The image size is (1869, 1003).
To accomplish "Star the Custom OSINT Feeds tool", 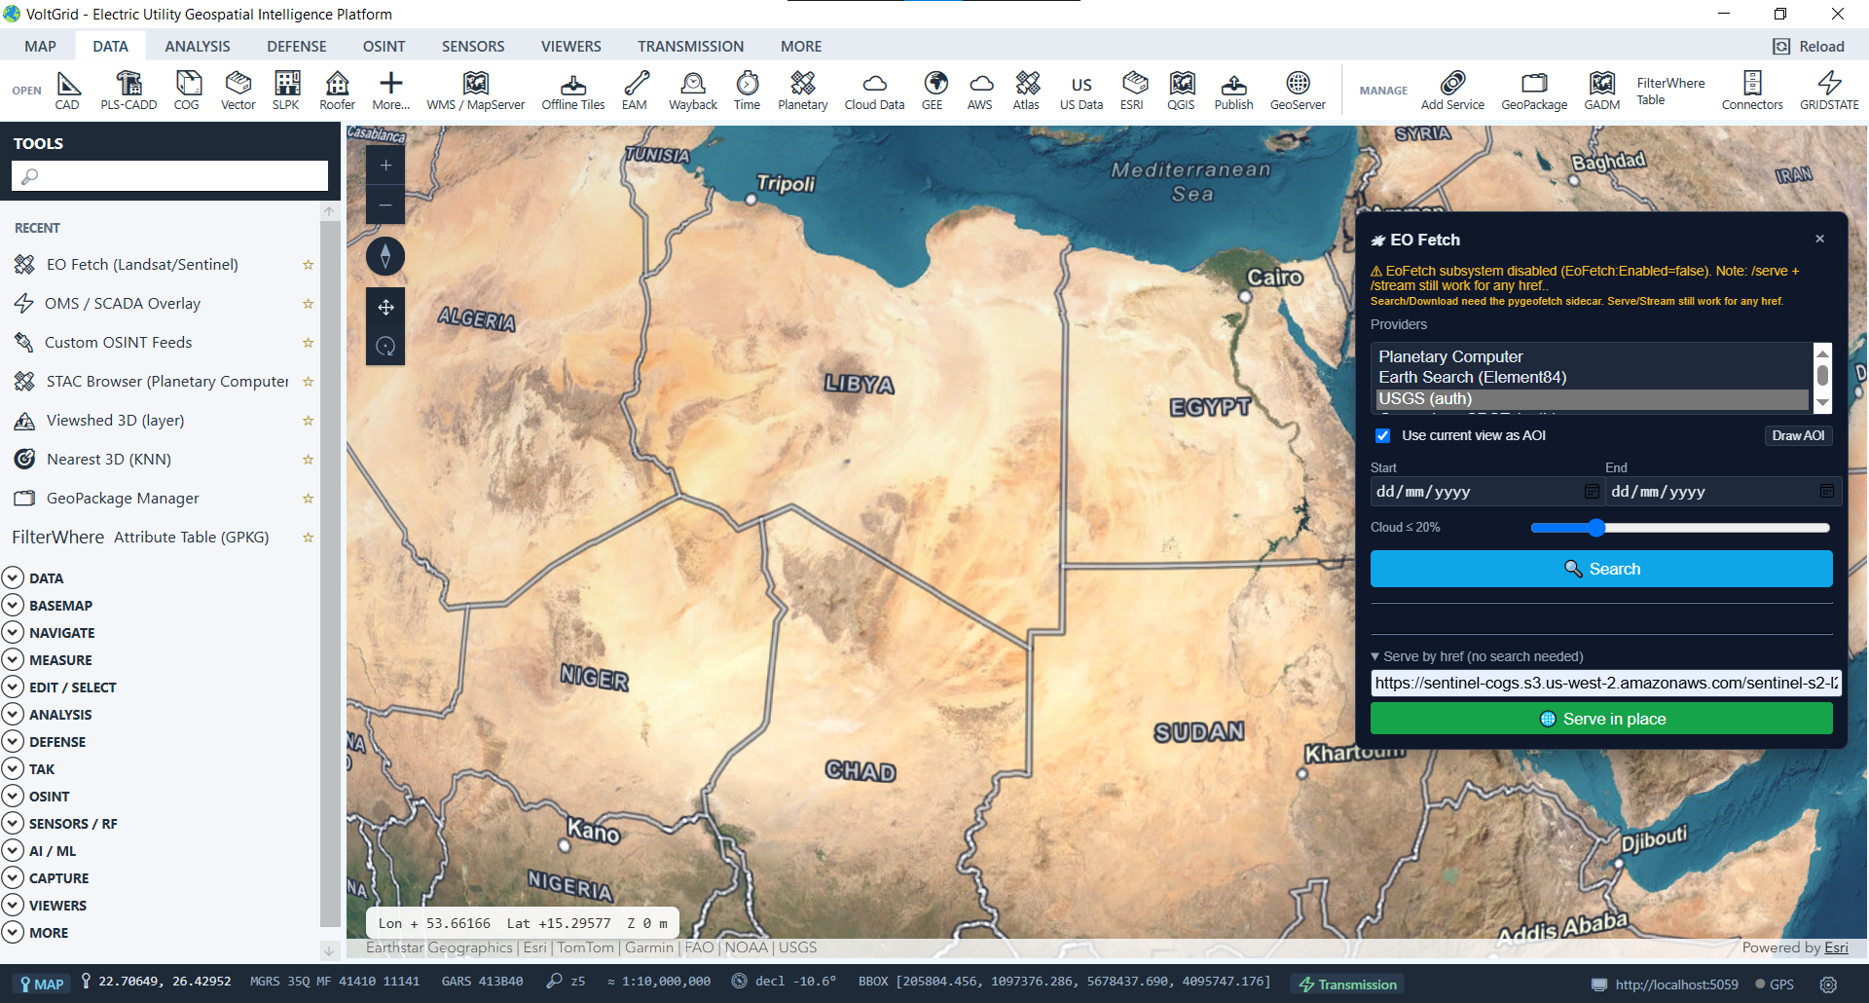I will pyautogui.click(x=308, y=343).
